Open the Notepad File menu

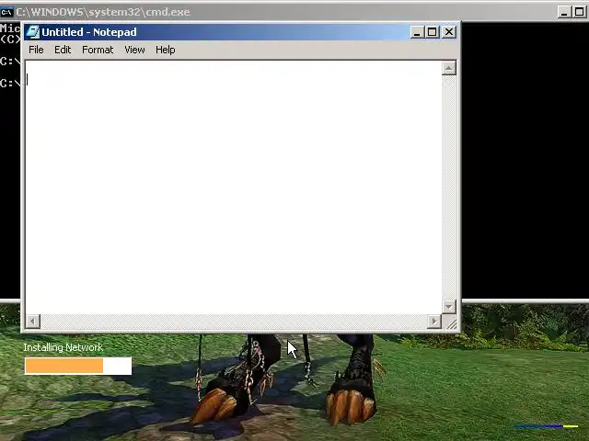click(36, 50)
